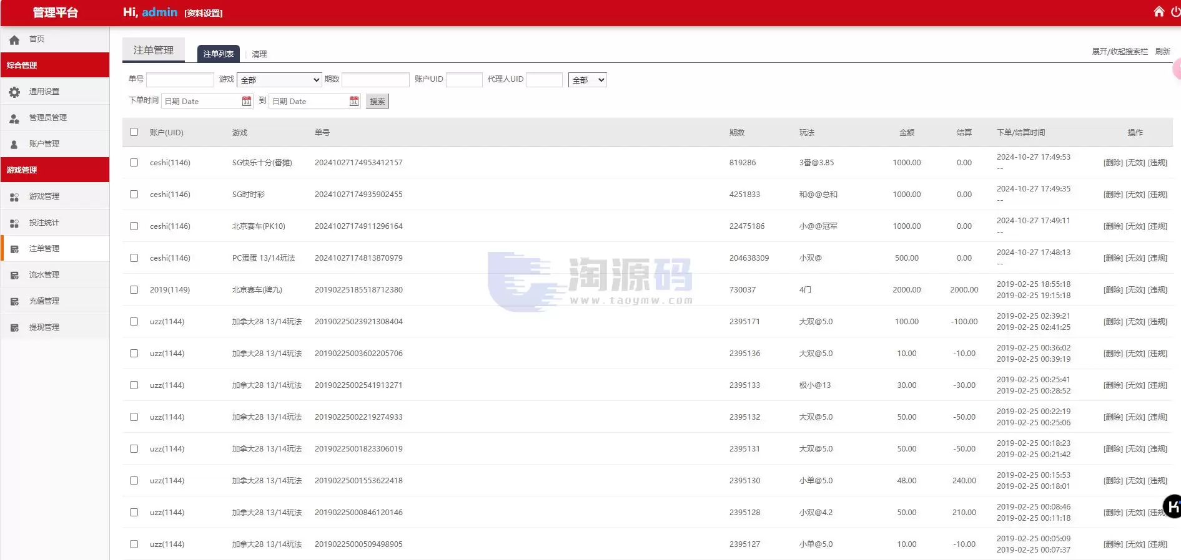
Task: Open the start date calendar icon
Action: pos(247,101)
